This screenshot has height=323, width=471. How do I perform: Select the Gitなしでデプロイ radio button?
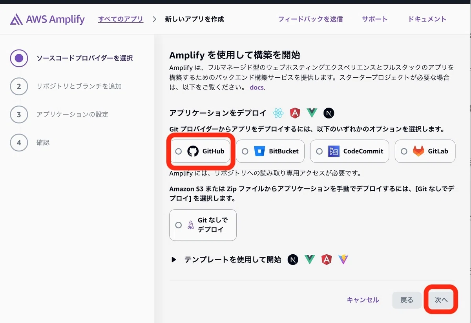tap(179, 225)
